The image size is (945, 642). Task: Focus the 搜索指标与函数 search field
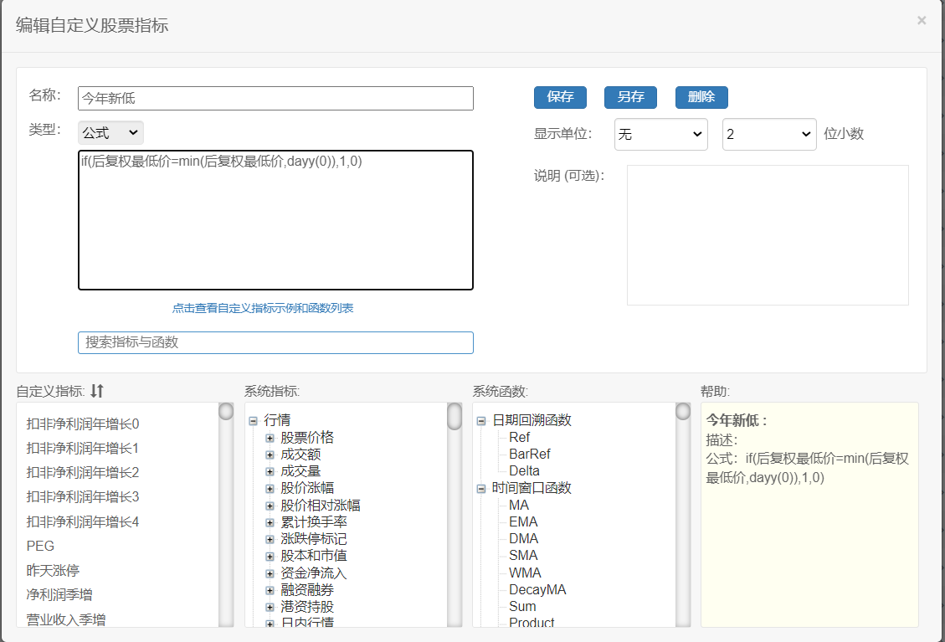[275, 342]
